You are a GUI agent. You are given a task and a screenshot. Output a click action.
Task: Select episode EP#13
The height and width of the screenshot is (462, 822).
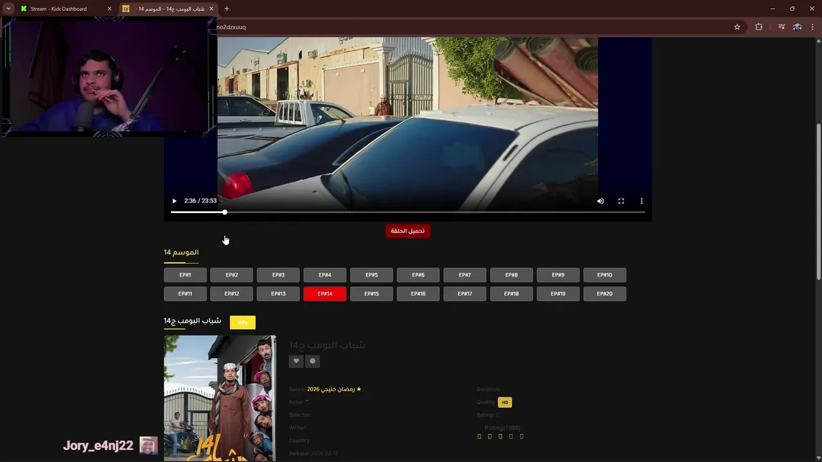[x=278, y=294]
